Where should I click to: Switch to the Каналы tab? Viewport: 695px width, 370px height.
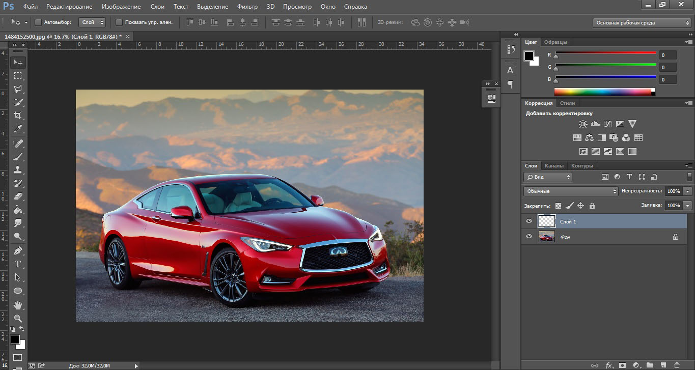point(554,165)
